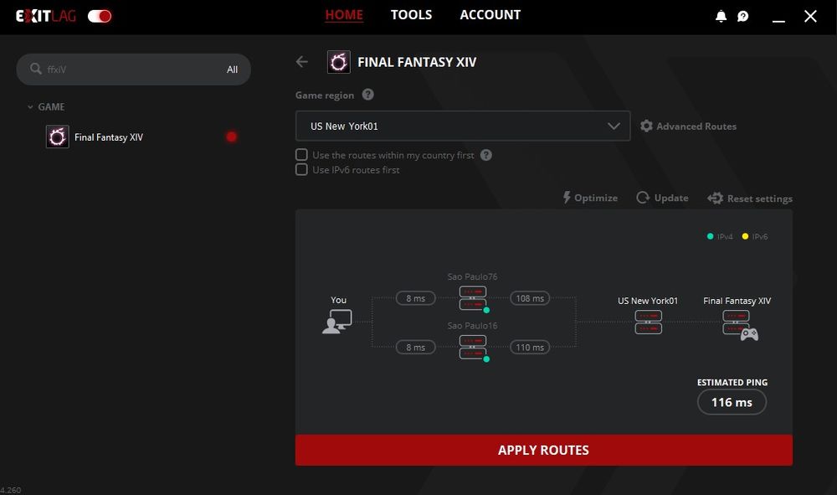Viewport: 837px width, 495px height.
Task: Collapse the GAME list section
Action: pos(30,107)
